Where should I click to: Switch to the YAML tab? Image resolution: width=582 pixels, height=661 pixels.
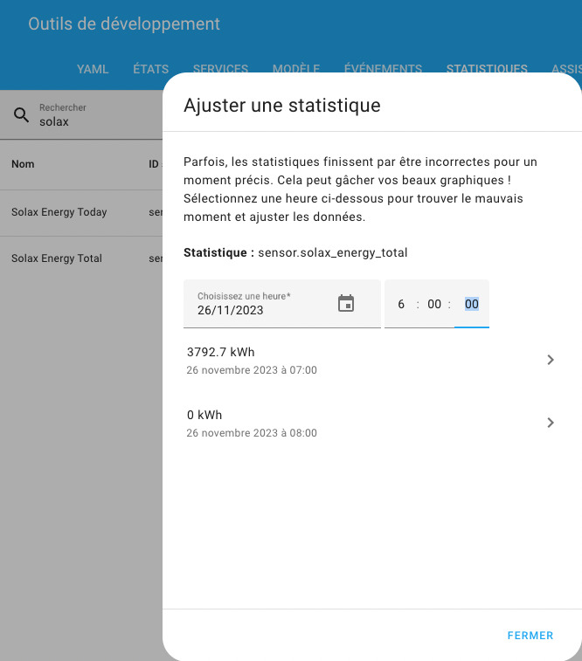[x=93, y=69]
